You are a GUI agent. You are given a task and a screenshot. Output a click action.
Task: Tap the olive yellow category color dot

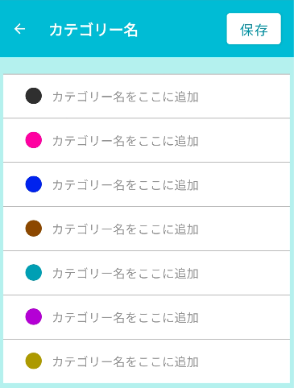[x=34, y=361]
